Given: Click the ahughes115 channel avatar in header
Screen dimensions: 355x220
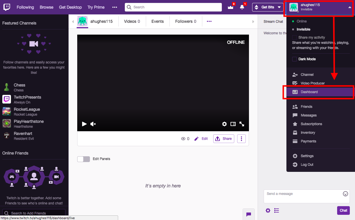Looking at the screenshot, I should (x=82, y=21).
